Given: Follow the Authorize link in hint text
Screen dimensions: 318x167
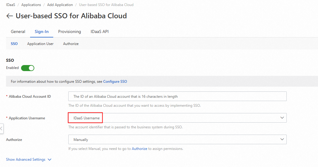Looking at the screenshot, I should [x=139, y=149].
